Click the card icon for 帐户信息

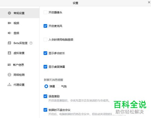9,65
